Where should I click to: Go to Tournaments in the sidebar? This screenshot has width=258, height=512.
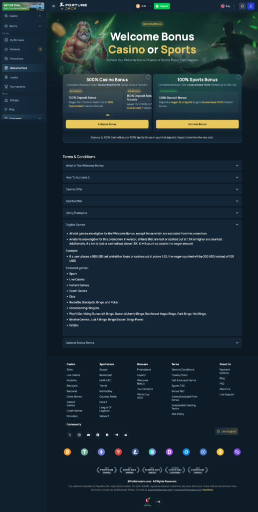tap(23, 86)
